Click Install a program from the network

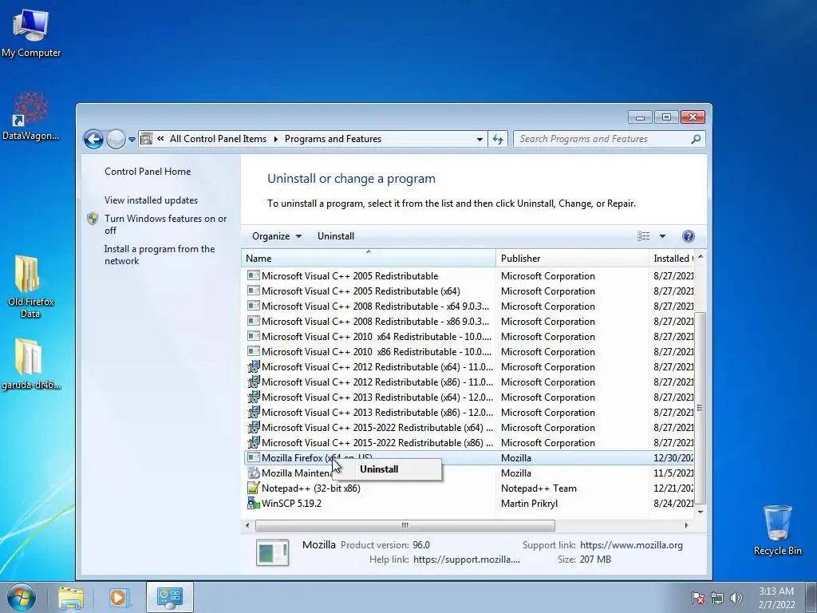pyautogui.click(x=160, y=255)
